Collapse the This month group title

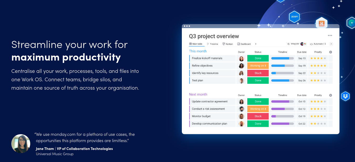pos(198,51)
